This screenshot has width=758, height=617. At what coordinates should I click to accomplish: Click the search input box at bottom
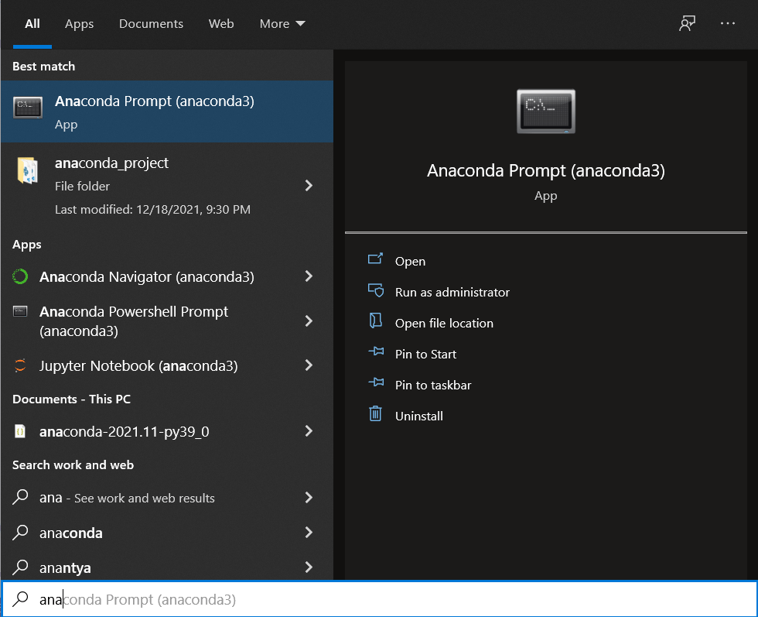tap(379, 599)
